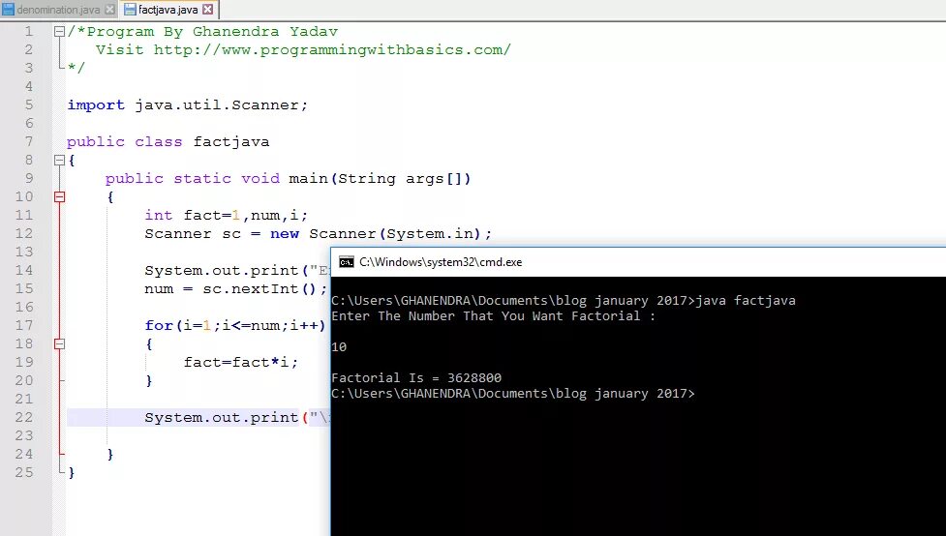
Task: Click the closing brace on line 25
Action: [72, 473]
